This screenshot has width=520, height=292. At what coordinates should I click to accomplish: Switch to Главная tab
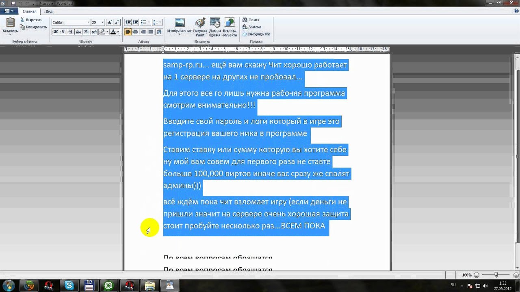(29, 11)
